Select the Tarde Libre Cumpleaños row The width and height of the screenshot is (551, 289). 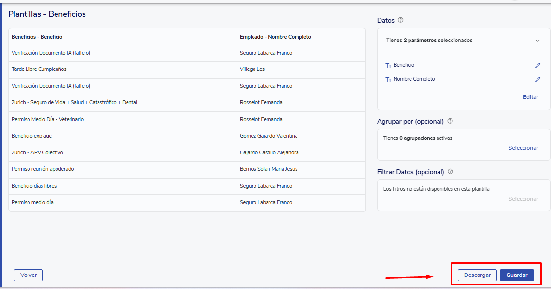[x=39, y=69]
